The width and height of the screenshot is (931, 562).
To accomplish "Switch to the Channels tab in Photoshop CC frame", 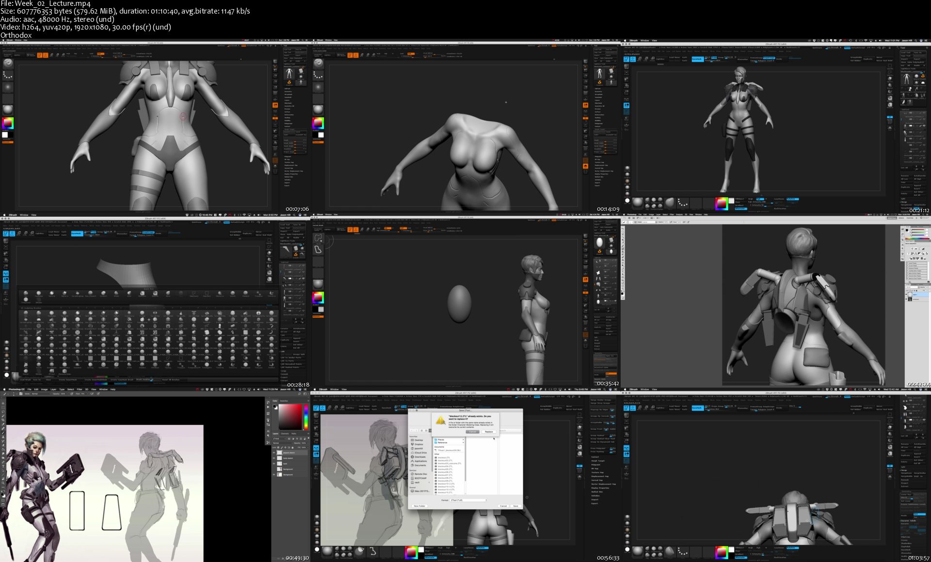I will tap(285, 434).
